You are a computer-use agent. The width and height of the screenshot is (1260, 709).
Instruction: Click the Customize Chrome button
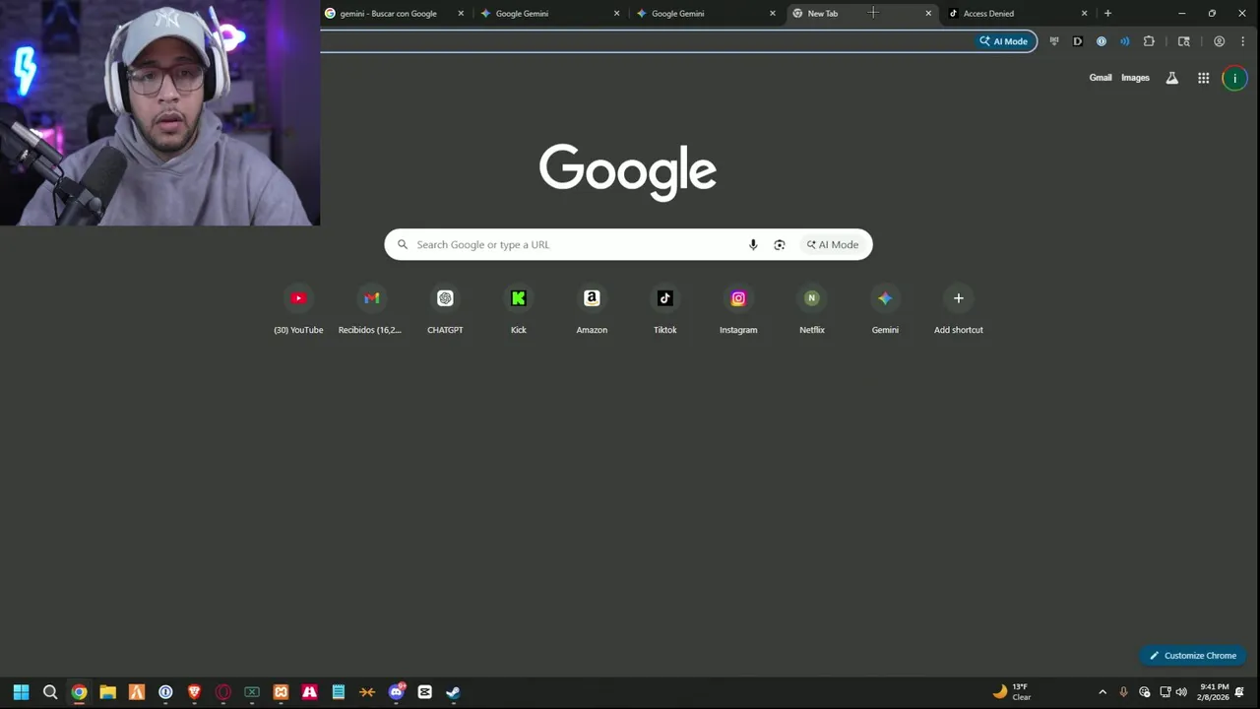pyautogui.click(x=1193, y=655)
